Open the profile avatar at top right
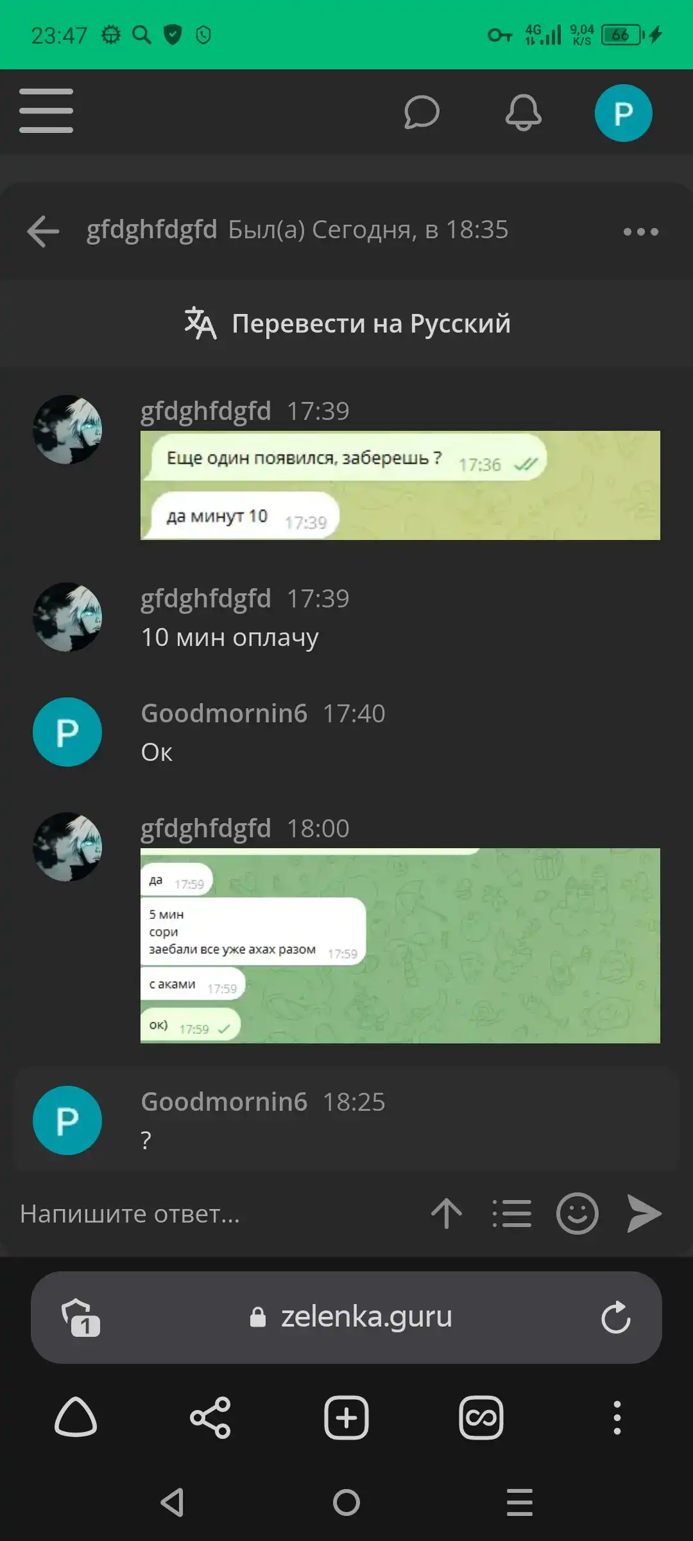 click(623, 113)
